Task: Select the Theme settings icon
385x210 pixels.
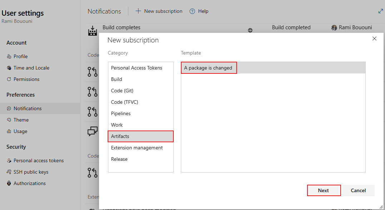Action: coord(9,119)
